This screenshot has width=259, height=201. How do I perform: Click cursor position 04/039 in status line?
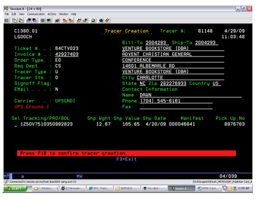(x=228, y=176)
